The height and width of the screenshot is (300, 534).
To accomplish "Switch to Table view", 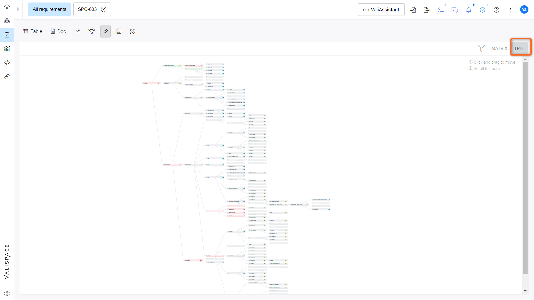I will point(33,31).
